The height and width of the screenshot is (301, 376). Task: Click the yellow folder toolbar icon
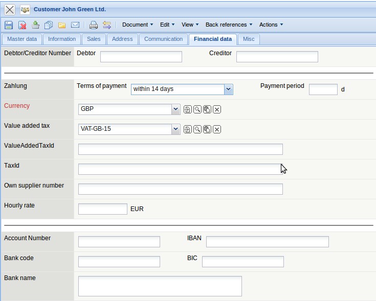62,25
